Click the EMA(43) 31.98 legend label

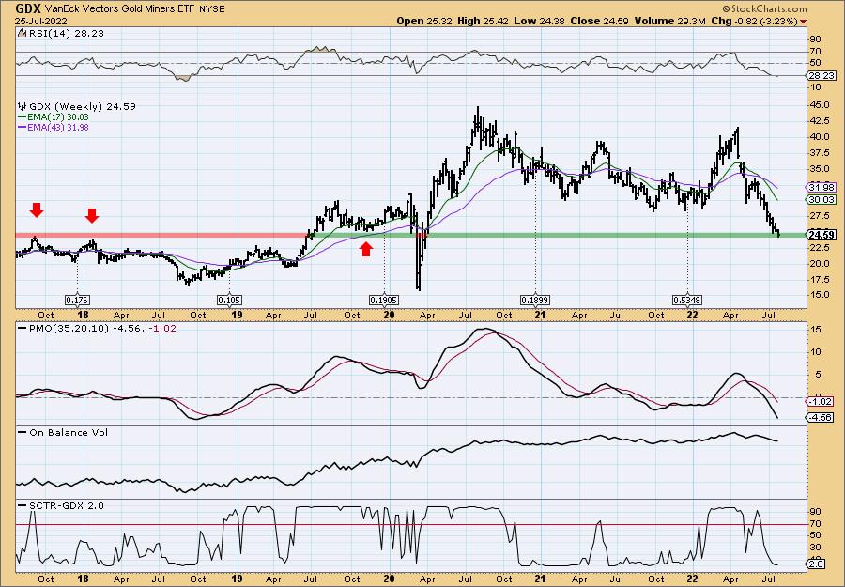57,127
